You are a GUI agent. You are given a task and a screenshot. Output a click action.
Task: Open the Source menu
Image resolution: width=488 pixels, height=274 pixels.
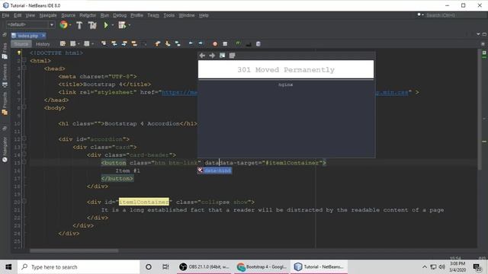click(68, 15)
